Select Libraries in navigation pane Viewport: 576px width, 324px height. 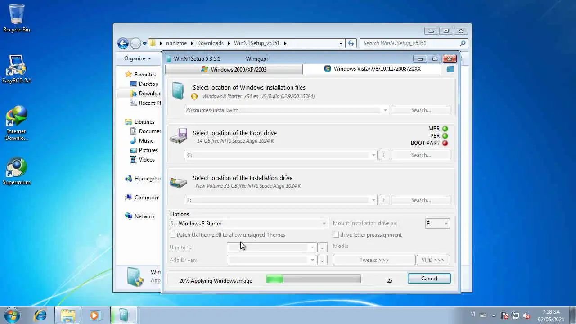coord(144,122)
